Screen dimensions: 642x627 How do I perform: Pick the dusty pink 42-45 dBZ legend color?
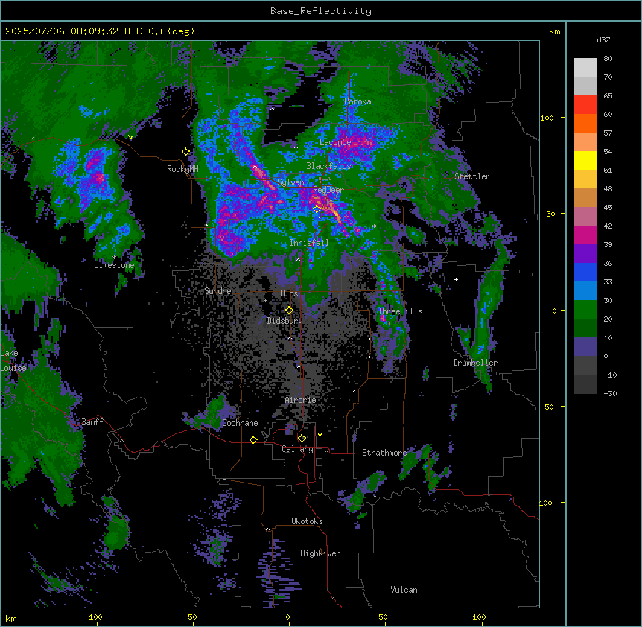tap(585, 217)
